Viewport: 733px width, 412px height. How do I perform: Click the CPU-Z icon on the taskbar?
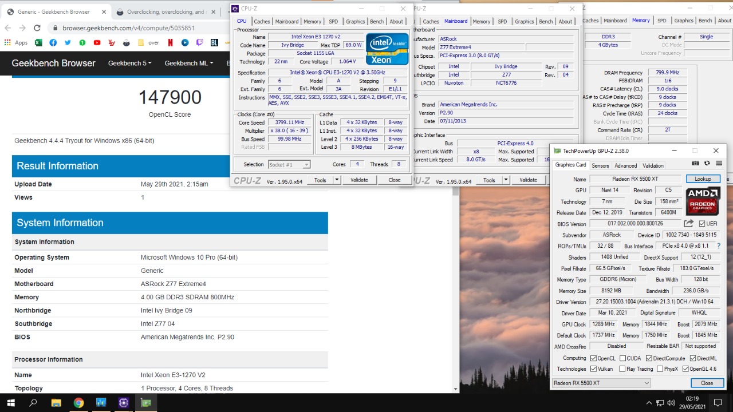click(x=123, y=403)
